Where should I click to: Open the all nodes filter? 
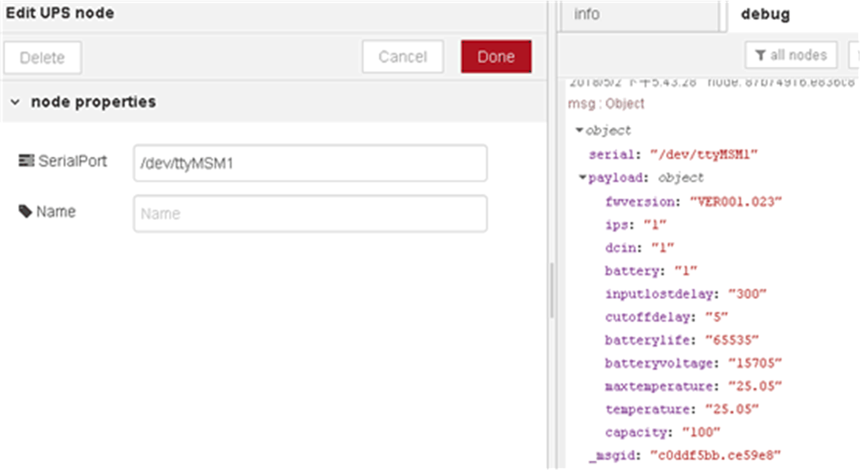[x=791, y=55]
